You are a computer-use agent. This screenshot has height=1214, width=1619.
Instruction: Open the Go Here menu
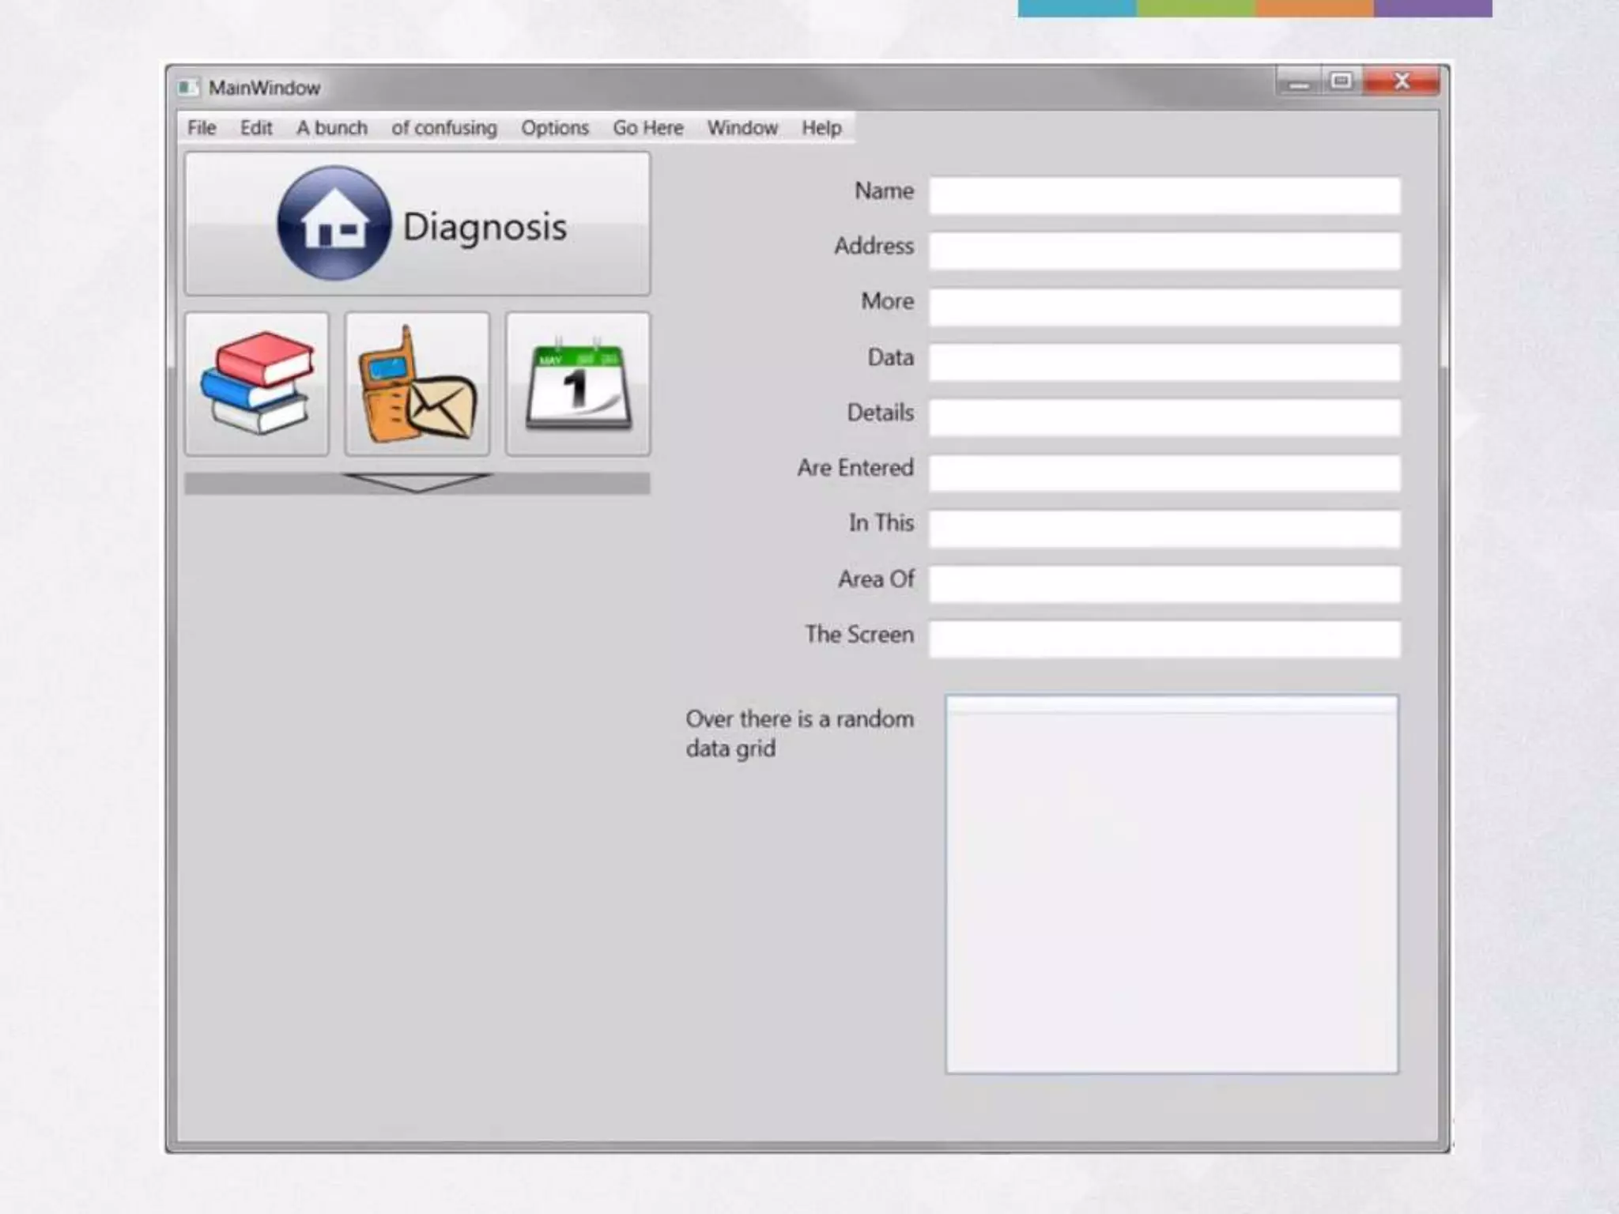click(x=648, y=128)
